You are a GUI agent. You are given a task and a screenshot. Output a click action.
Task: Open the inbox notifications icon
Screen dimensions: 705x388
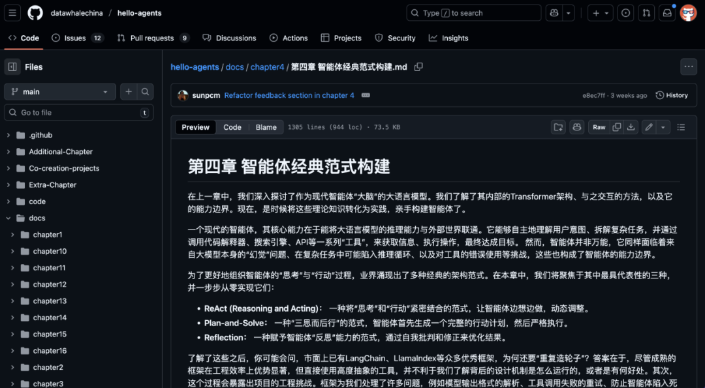click(x=666, y=12)
